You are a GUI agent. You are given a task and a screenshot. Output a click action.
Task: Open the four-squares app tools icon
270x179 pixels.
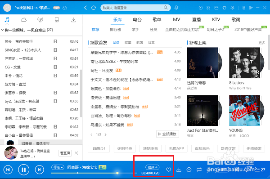point(208,8)
